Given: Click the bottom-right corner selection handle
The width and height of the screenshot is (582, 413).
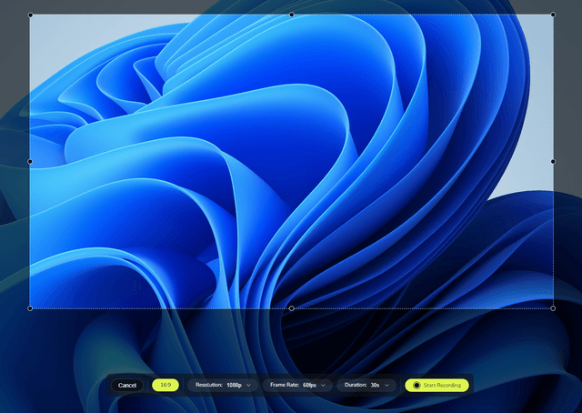Looking at the screenshot, I should (553, 308).
